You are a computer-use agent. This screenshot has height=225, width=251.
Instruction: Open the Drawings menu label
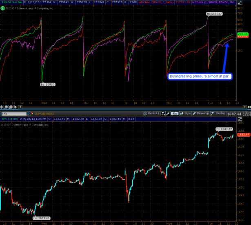[203, 113]
